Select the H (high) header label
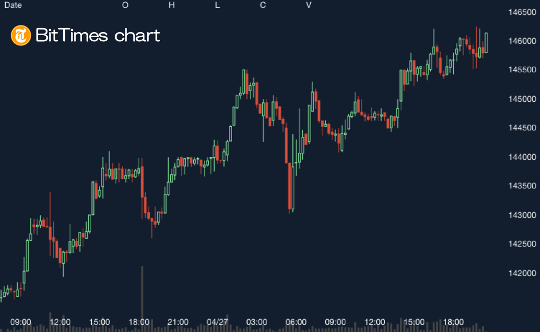This screenshot has width=540, height=332. [171, 5]
